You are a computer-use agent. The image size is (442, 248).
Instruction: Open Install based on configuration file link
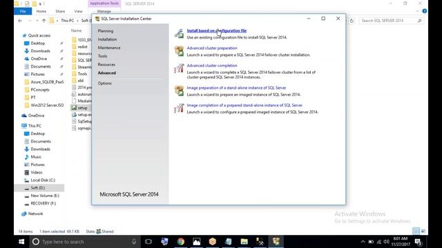coord(216,30)
